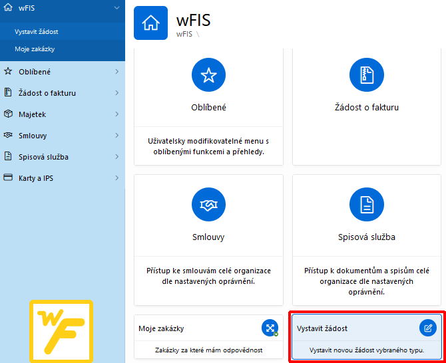Expand the Žádost o fakturu sidebar chevron
Image resolution: width=446 pixels, height=363 pixels.
(x=117, y=93)
